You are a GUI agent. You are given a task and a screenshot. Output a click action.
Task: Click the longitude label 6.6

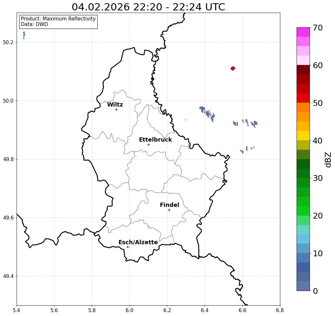click(243, 310)
